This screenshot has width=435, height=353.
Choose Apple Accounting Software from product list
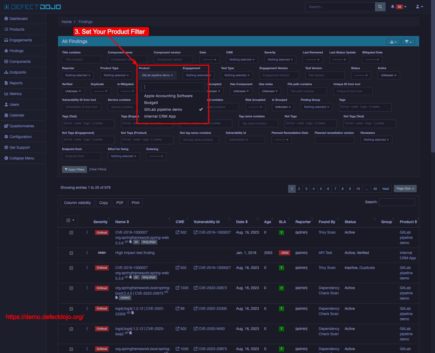173,96
